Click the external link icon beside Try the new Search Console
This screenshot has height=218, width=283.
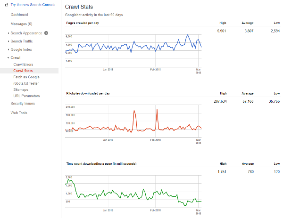coord(7,4)
